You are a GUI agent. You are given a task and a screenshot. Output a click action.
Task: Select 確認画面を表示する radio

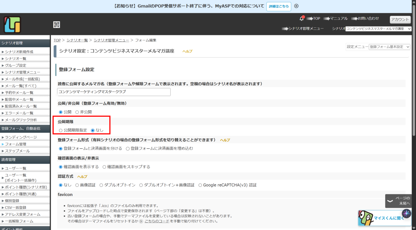coord(61,167)
